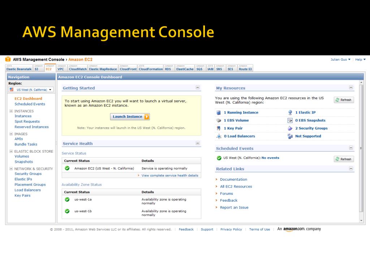This screenshot has width=370, height=277.
Task: Open the Report an Issue link
Action: (234, 207)
